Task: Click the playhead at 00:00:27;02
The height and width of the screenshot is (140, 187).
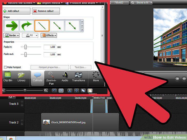Action: pyautogui.click(x=99, y=98)
